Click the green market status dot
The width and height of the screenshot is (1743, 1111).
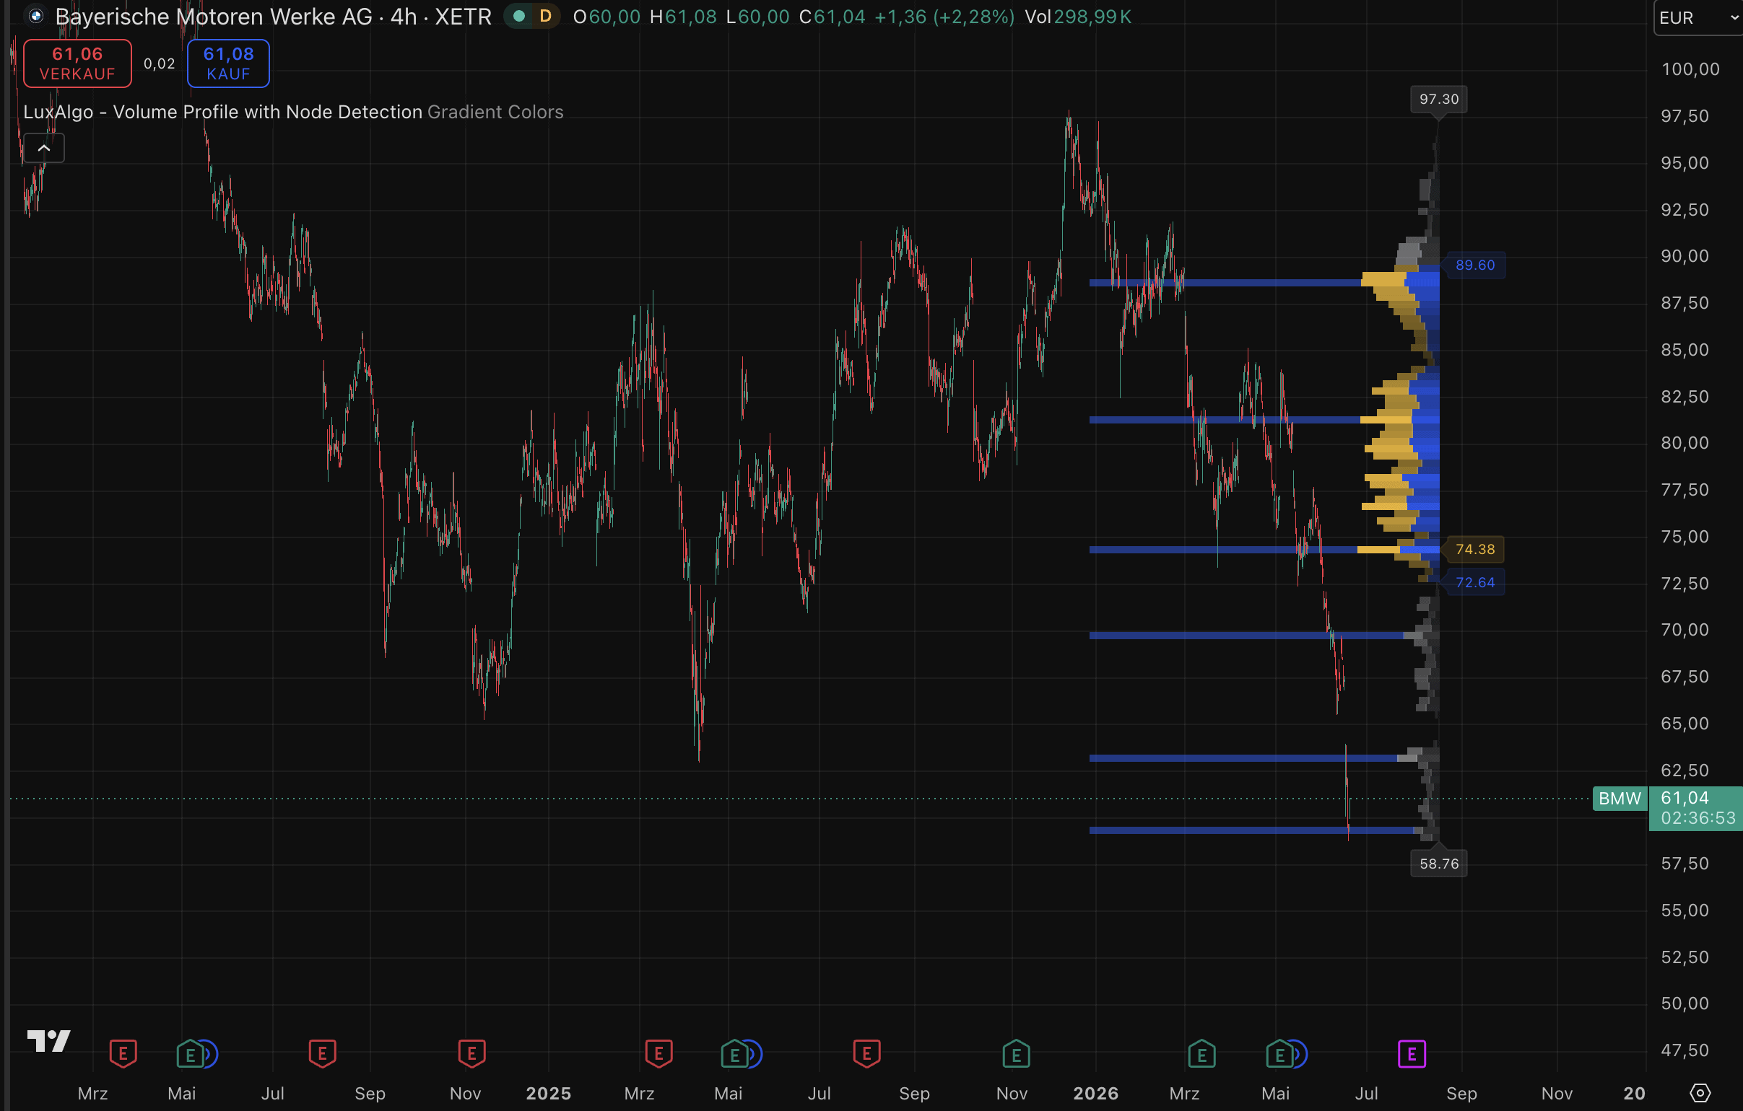(518, 16)
